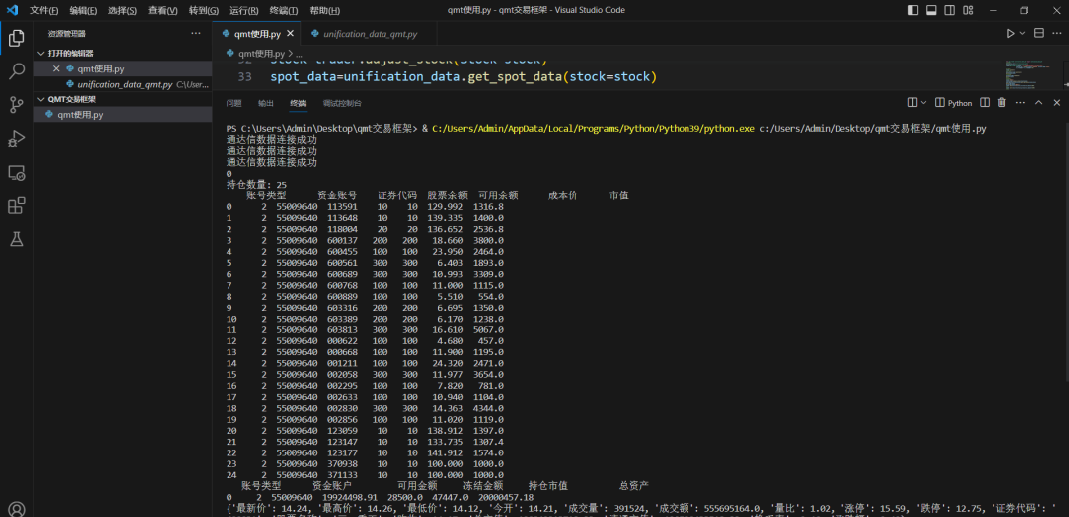
Task: Click the VS Code logo in title bar
Action: [12, 10]
